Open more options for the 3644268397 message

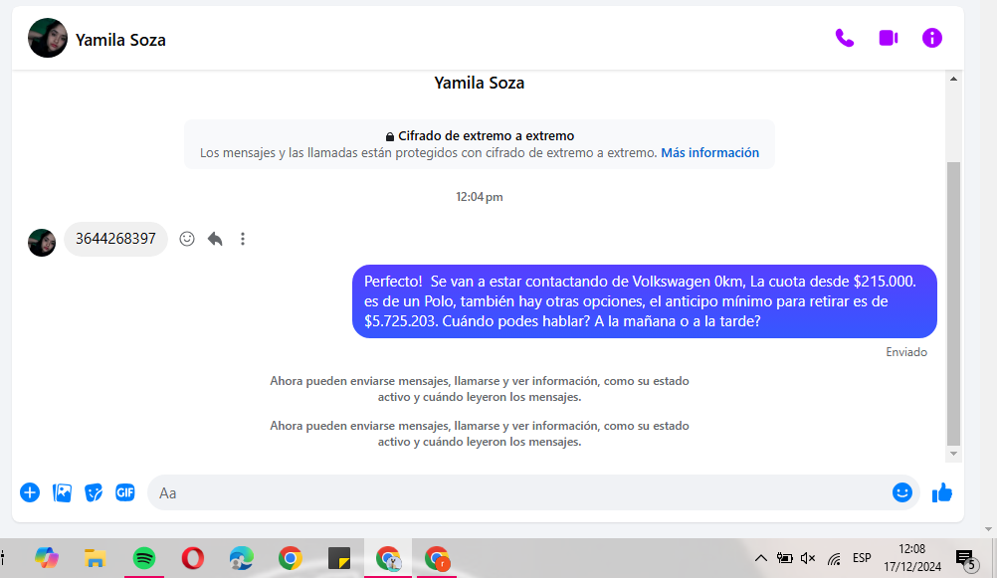click(x=243, y=239)
